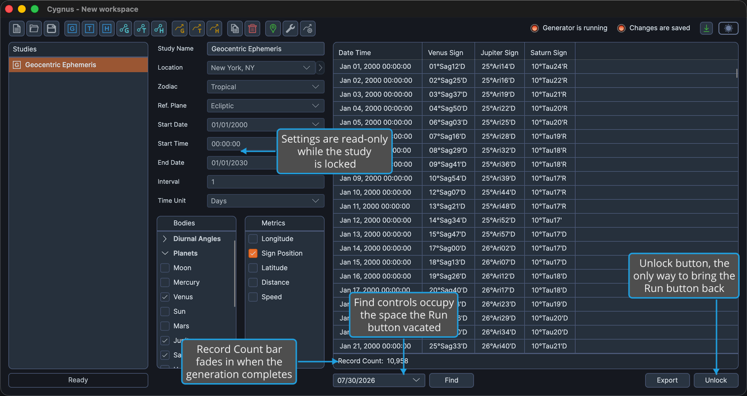Add heliocentric ephemeris study (blue H)

pos(107,29)
